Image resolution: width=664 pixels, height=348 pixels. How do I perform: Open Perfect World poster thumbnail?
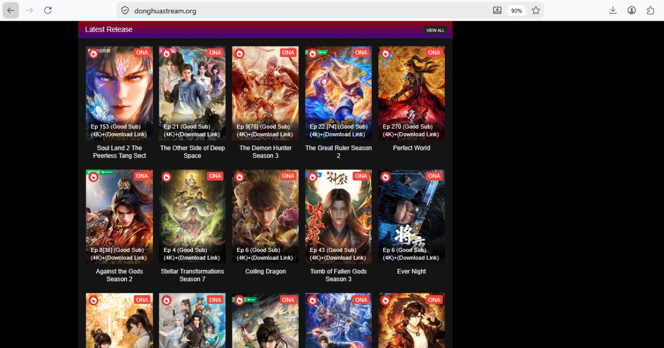coord(412,93)
